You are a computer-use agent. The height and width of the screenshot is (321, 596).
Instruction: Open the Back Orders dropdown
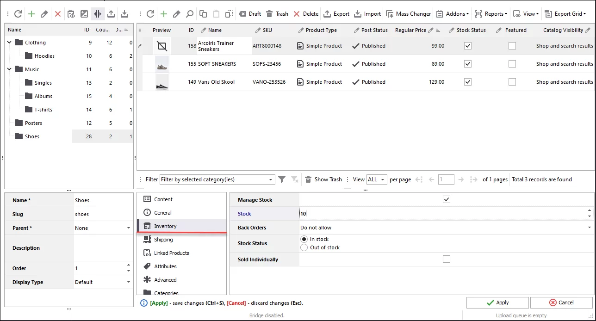[x=589, y=228]
